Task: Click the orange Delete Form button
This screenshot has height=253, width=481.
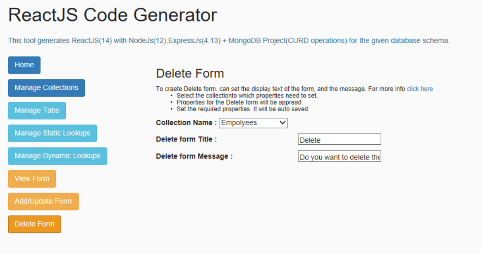Action: (x=35, y=224)
